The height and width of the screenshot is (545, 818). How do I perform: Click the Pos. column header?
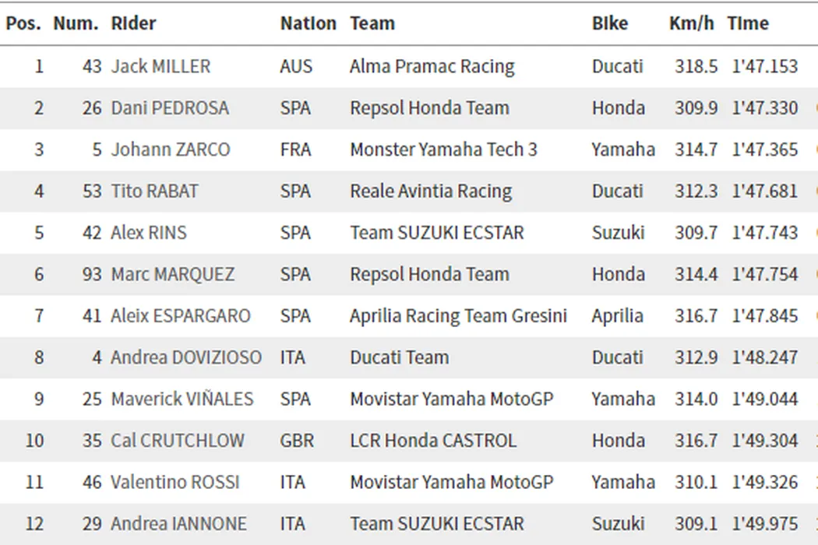pyautogui.click(x=23, y=23)
